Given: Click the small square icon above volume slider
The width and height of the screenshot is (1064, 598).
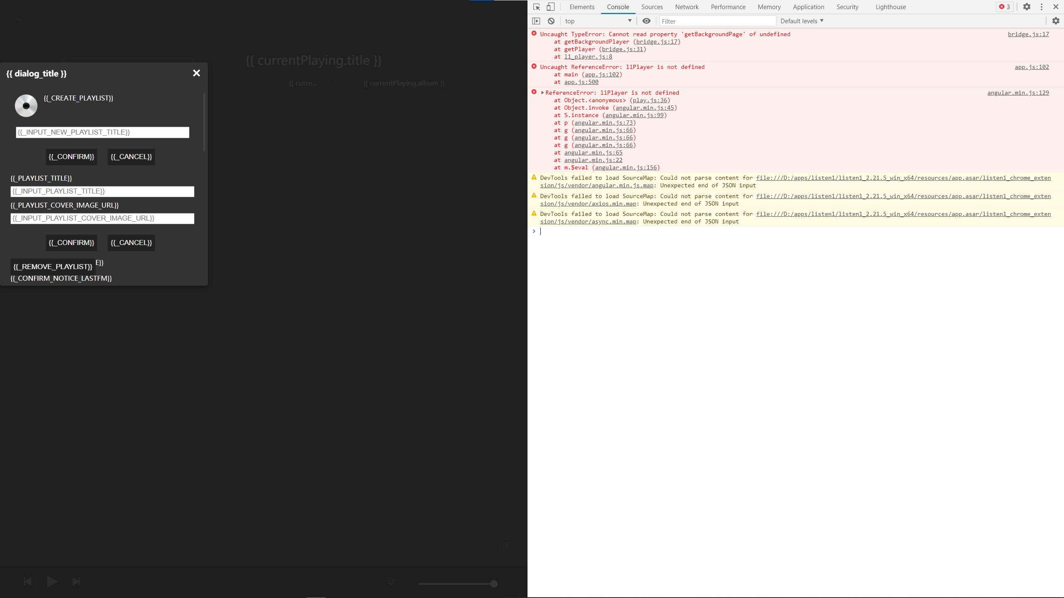Looking at the screenshot, I should (505, 544).
